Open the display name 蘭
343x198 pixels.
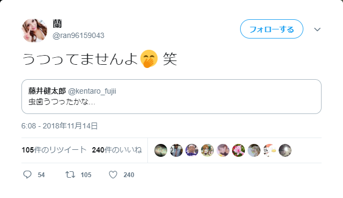57,24
